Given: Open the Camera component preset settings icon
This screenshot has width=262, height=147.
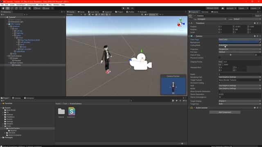Looking at the screenshot, I should click(257, 36).
